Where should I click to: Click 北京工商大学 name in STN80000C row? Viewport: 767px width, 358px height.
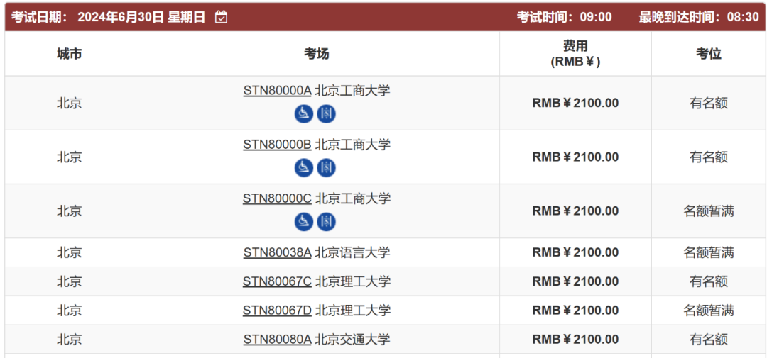click(353, 199)
